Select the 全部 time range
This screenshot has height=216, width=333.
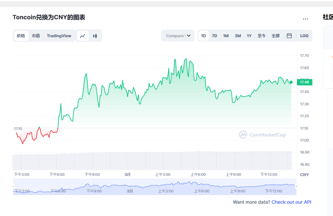pos(275,36)
